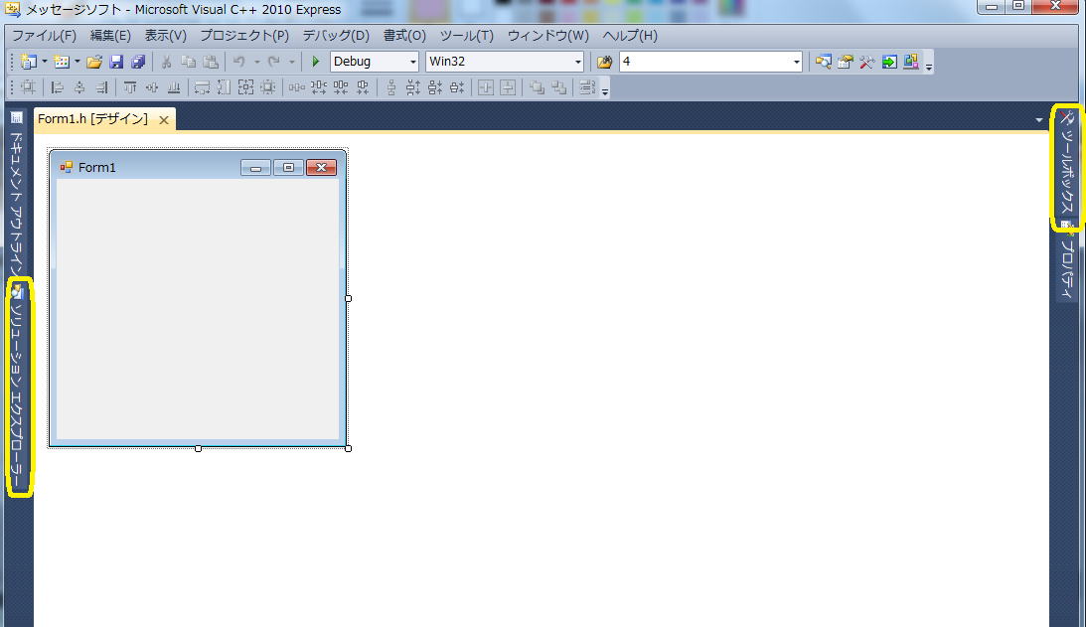The height and width of the screenshot is (627, 1086).
Task: Click Make Horizontal Spacing Equal icon
Action: [296, 87]
